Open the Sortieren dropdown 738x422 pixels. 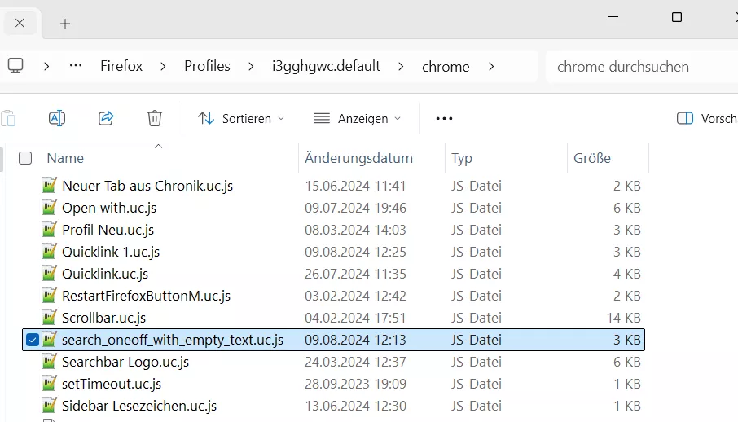241,118
